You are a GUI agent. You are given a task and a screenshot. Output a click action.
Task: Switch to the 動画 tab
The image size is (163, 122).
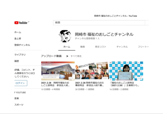(x=83, y=47)
